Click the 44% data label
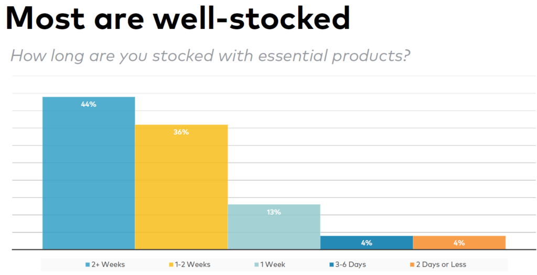 coord(89,105)
